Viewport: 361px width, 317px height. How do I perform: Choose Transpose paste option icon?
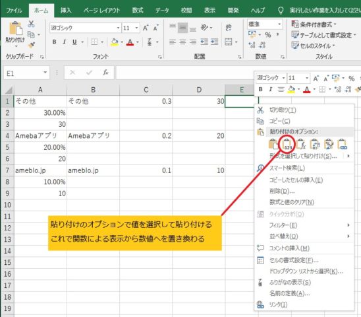point(315,145)
